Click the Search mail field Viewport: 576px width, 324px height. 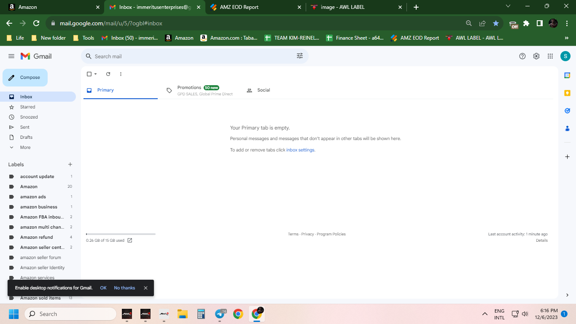194,56
